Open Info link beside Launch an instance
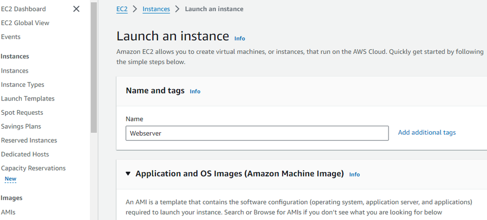This screenshot has width=487, height=220. coord(240,38)
